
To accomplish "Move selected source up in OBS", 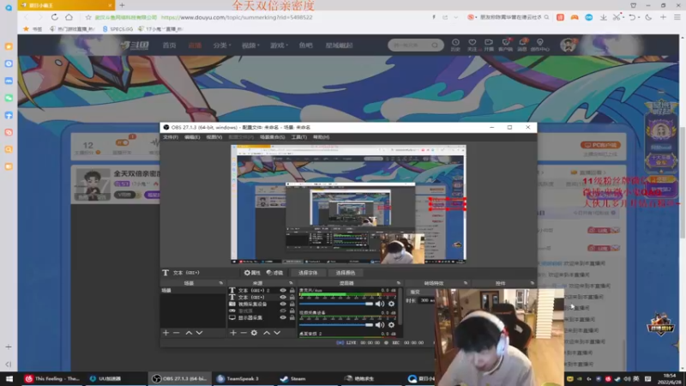I will point(267,333).
